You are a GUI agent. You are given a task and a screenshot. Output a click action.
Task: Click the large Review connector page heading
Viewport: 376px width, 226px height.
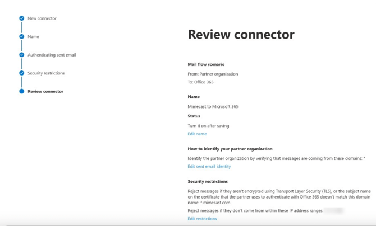click(x=241, y=35)
